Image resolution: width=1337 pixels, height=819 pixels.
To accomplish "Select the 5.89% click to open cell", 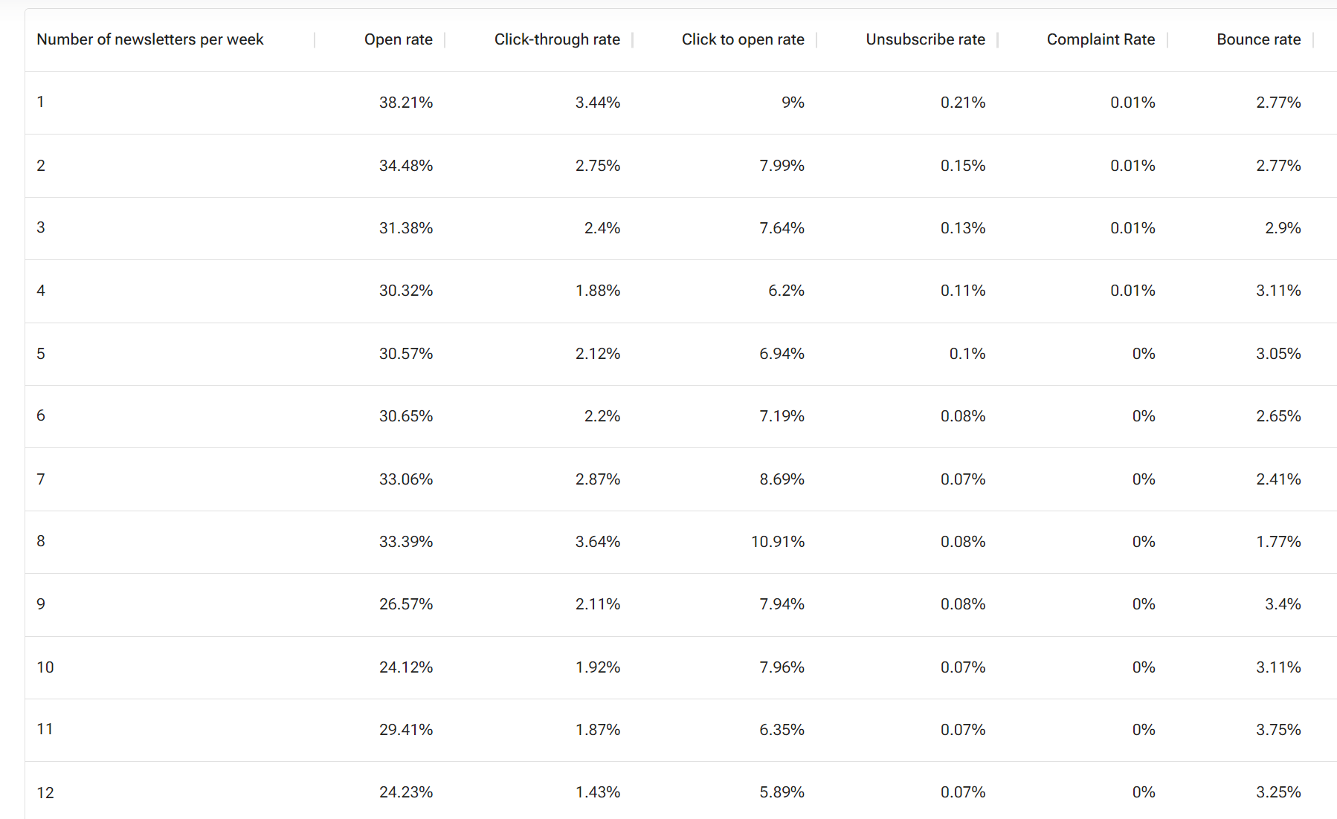I will coord(782,793).
